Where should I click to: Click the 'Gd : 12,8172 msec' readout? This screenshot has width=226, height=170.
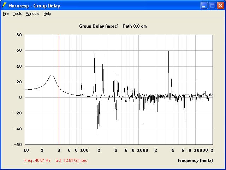pyautogui.click(x=71, y=160)
